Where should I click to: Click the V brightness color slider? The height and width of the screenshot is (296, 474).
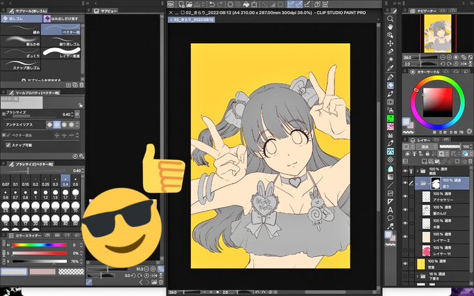pos(39,261)
